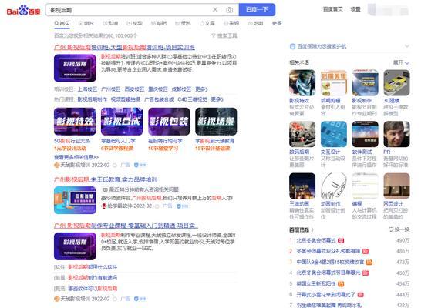The width and height of the screenshot is (438, 308).
Task: Expand the 百度保障 panel chevron
Action: pos(407,46)
